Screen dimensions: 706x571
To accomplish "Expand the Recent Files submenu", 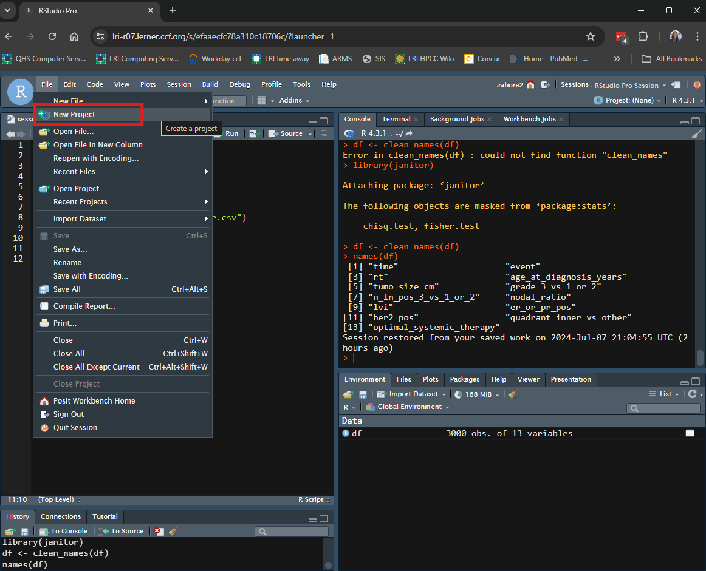I will (123, 171).
